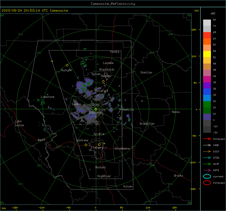Select the yellow diamond marker beside RockyMH

67,65
